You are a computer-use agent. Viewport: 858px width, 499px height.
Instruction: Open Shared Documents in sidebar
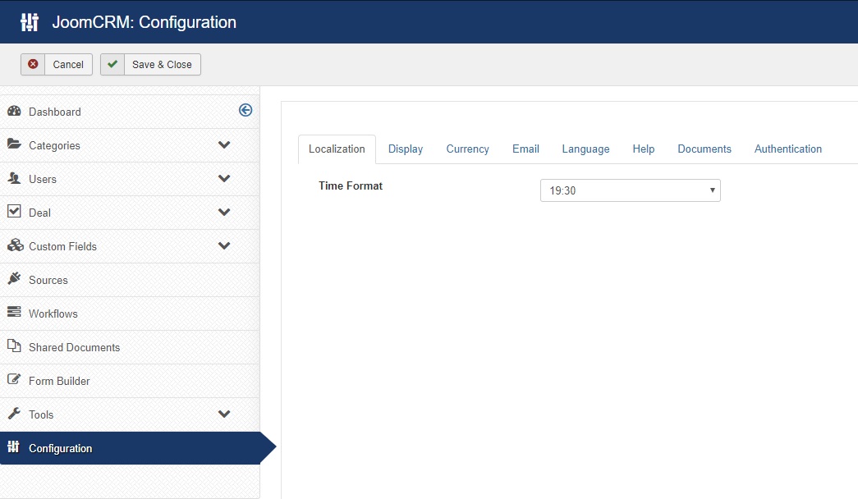point(130,347)
